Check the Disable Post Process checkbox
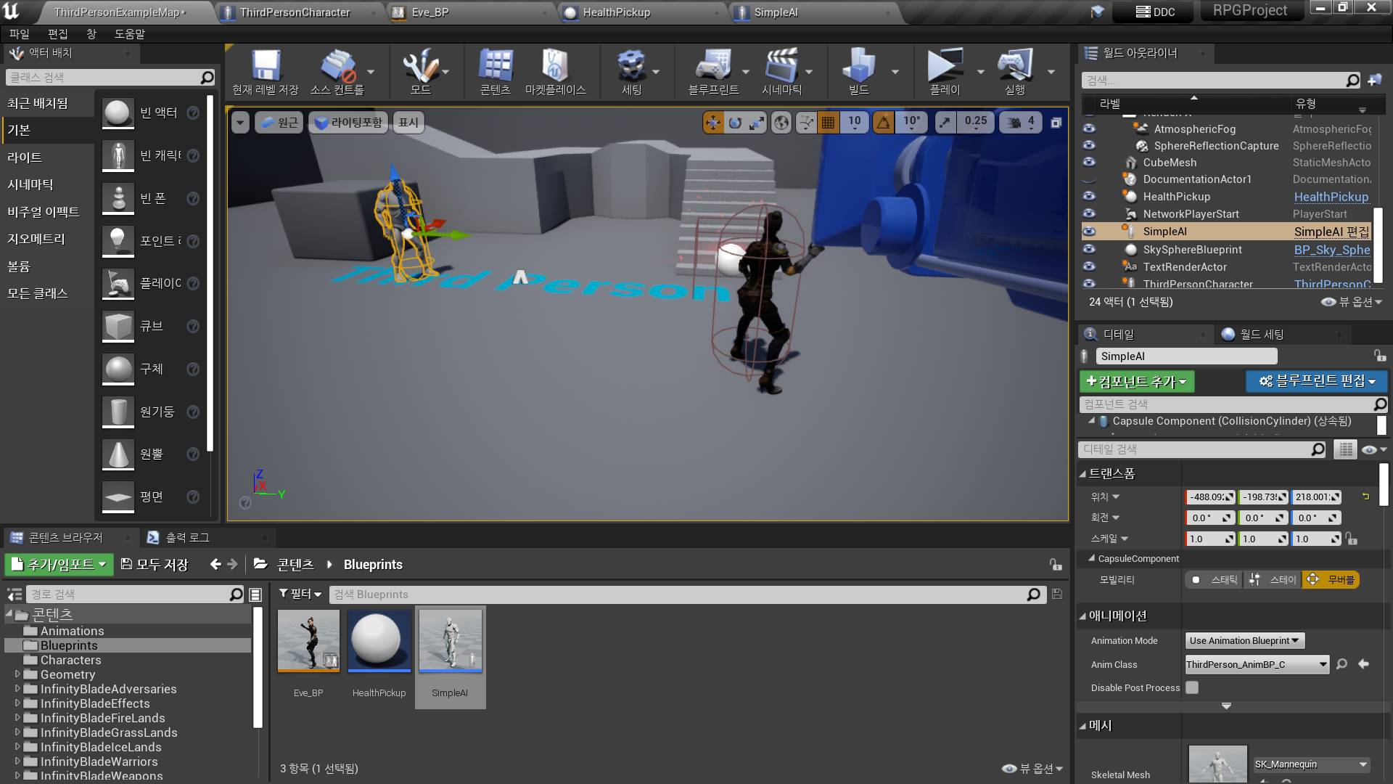 1192,687
